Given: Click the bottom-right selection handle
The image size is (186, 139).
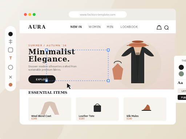Looking at the screenshot, I should click(108, 81).
